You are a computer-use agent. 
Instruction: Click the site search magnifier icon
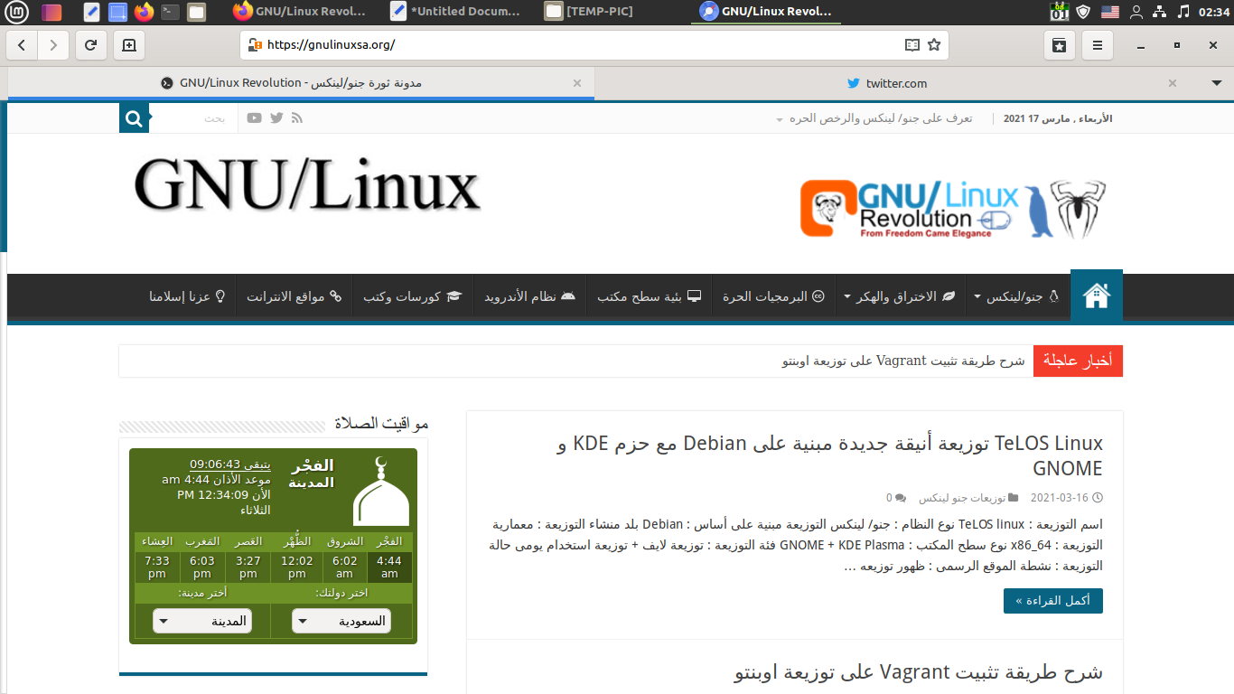tap(134, 118)
